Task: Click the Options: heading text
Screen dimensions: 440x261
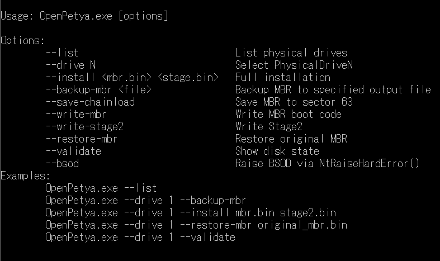Action: coord(23,41)
